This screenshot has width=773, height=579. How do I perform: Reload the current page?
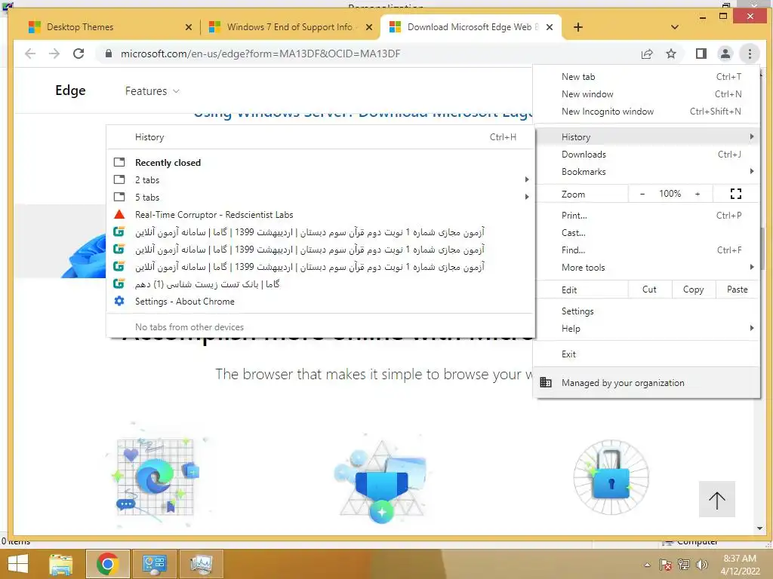click(79, 54)
